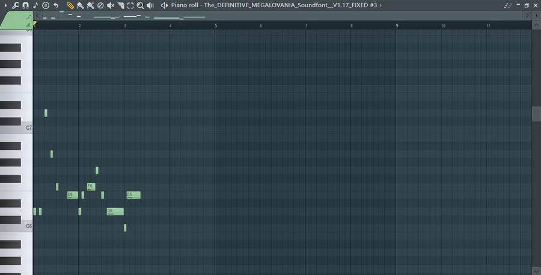Click the vertical scrollbar down arrow
The image size is (541, 275).
pyautogui.click(x=536, y=271)
